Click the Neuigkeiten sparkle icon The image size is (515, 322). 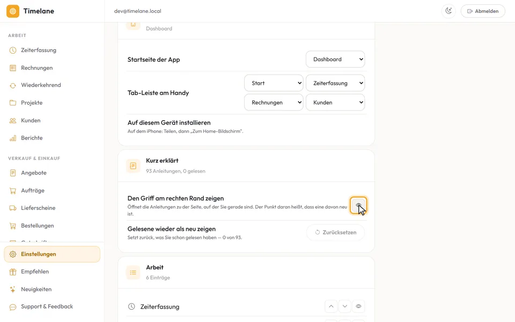(13, 289)
